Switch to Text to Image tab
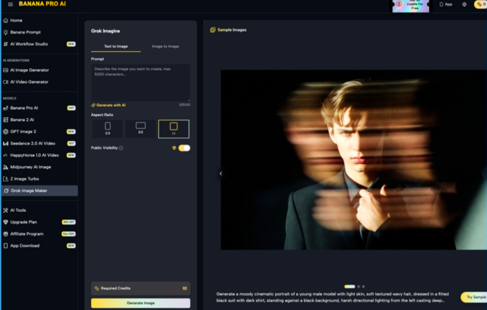Screen dimensions: 487x310 116,46
